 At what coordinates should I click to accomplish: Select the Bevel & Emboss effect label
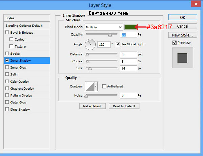22,32
